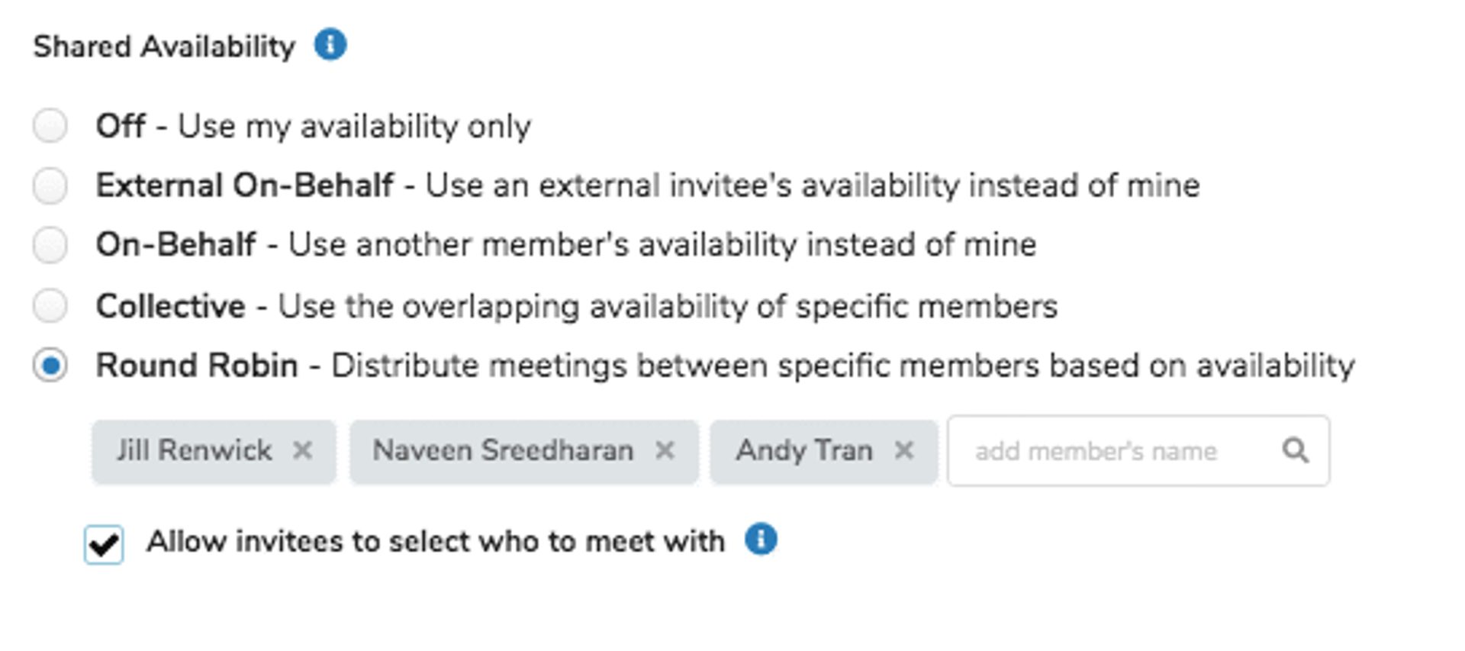Choose the On-Behalf radio button

pos(50,245)
